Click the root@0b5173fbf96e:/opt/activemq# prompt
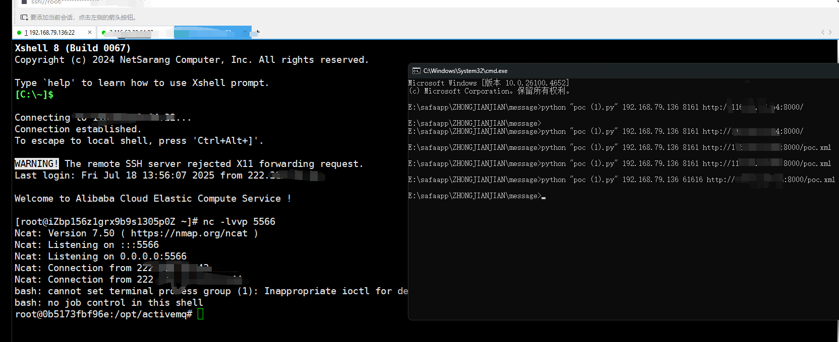Image resolution: width=839 pixels, height=342 pixels. click(x=103, y=314)
